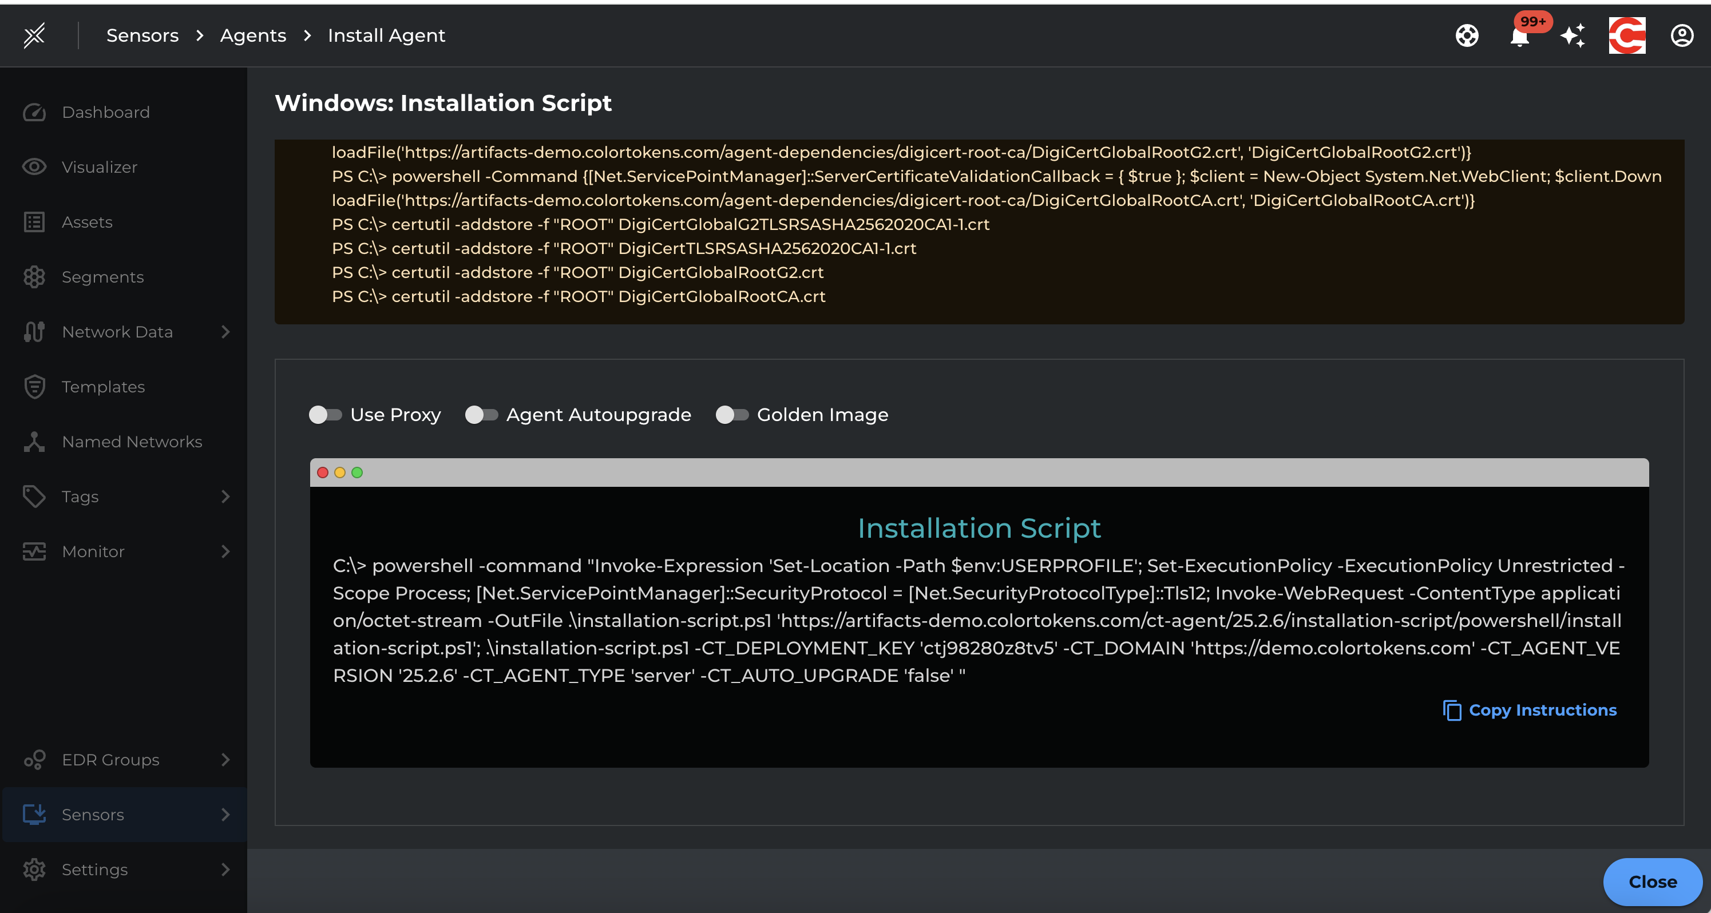Navigate to Sensors in the breadcrumb
Screen dimensions: 1711x913
click(142, 35)
